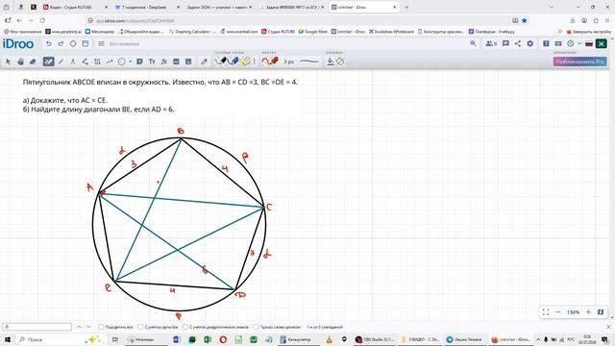Expand the chevron next to the target icon
The image size is (615, 346).
pyautogui.click(x=579, y=44)
